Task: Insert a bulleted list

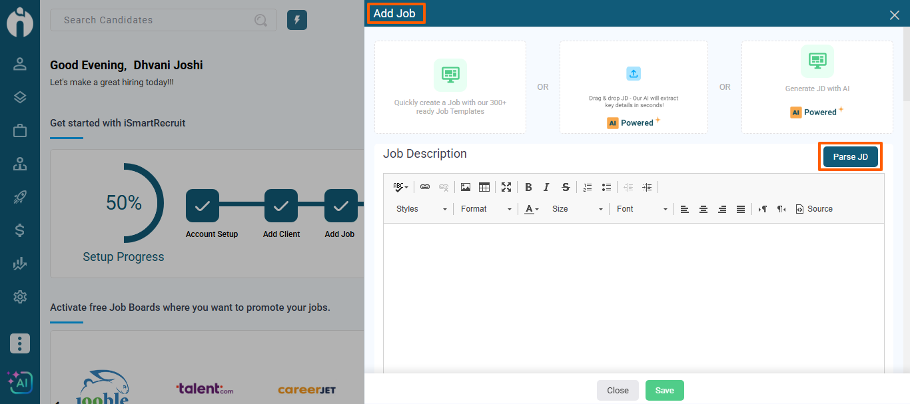Action: (x=606, y=187)
